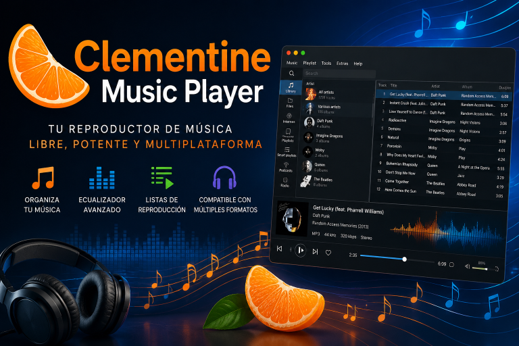Select the Don't Stop Me Now track
Image resolution: width=519 pixels, height=346 pixels.
click(x=438, y=175)
